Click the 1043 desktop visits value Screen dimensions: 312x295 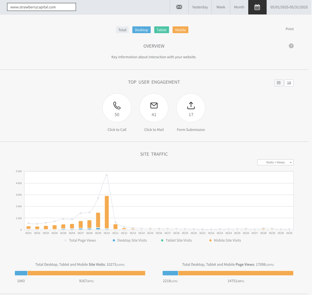(21, 281)
